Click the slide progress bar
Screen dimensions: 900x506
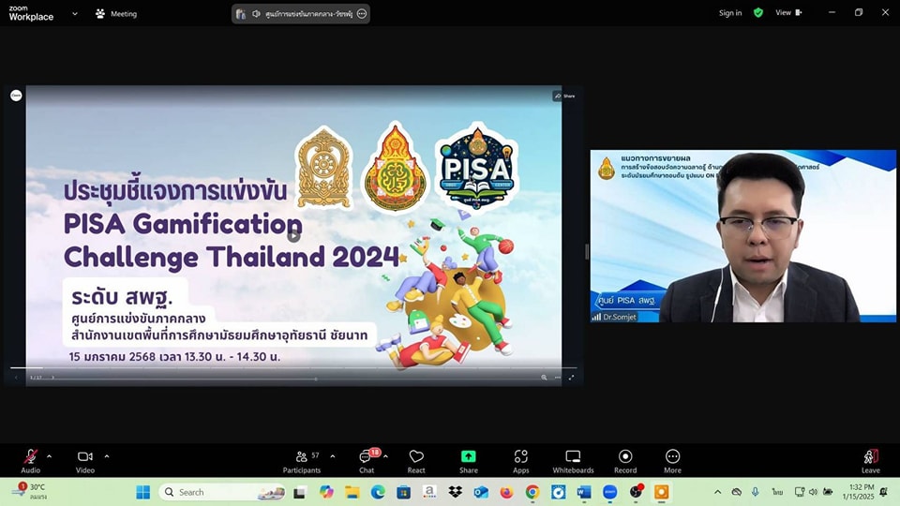[293, 367]
